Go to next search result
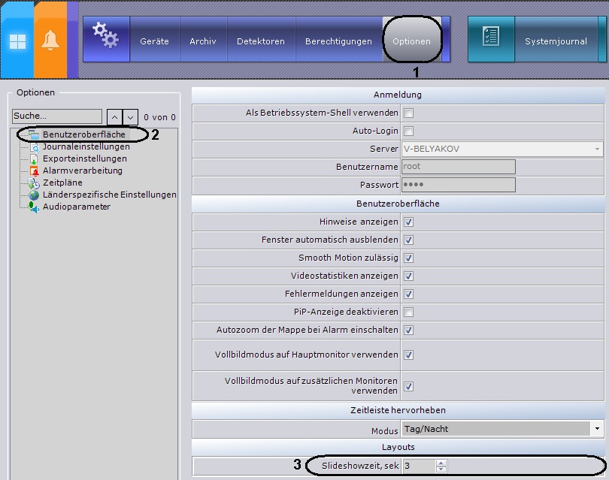The height and width of the screenshot is (480, 609). click(x=131, y=116)
